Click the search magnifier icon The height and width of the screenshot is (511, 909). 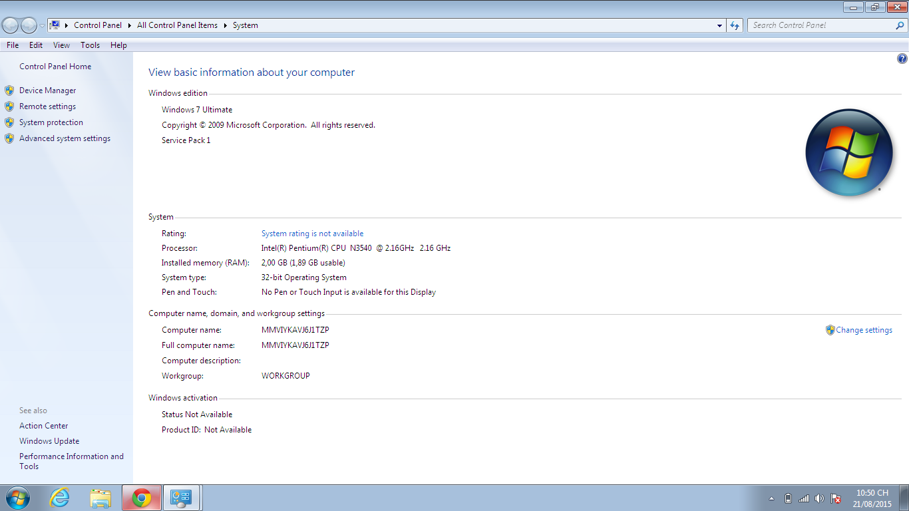tap(900, 25)
